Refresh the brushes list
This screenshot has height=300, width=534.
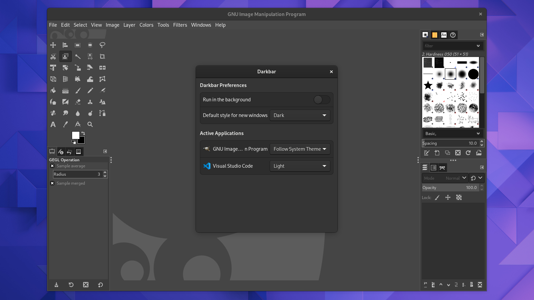468,153
